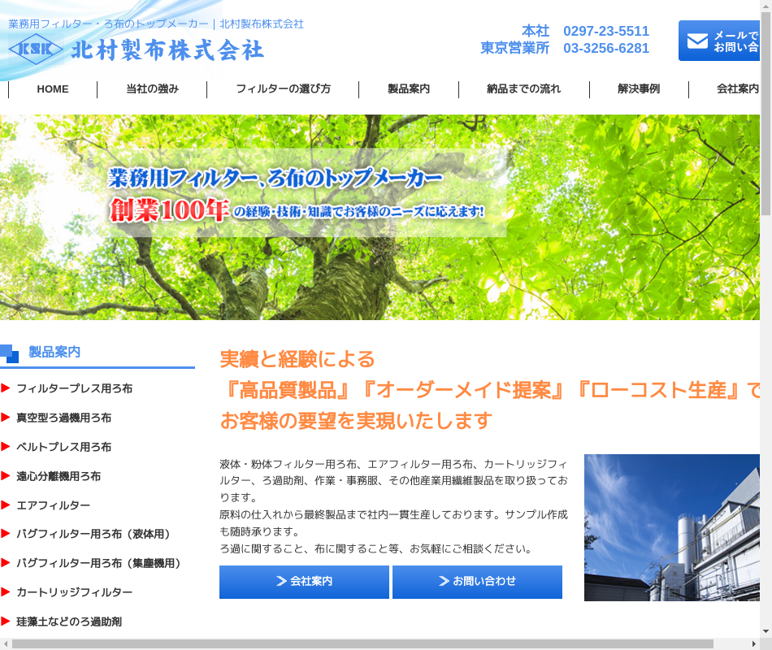Open 真空型ろ過機用ろ布 product link
Viewport: 772px width, 650px height.
point(64,418)
